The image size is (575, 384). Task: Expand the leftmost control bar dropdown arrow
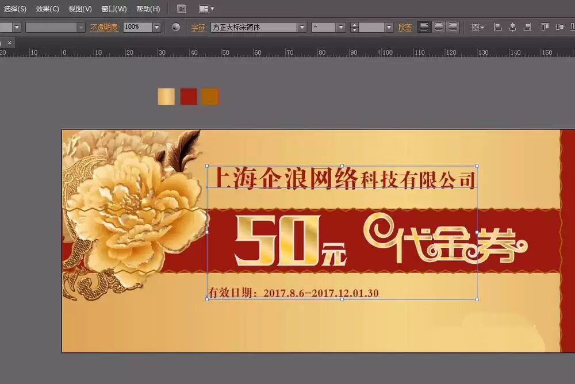point(17,27)
